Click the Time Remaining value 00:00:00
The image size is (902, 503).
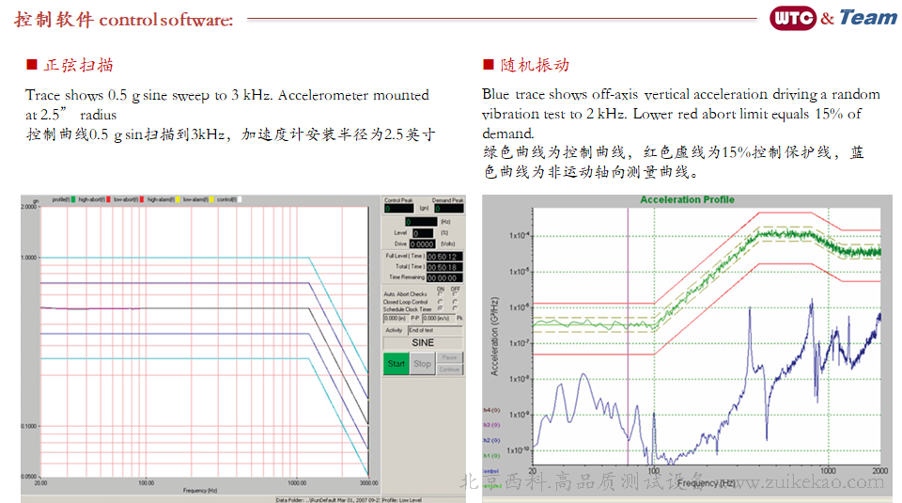(444, 277)
